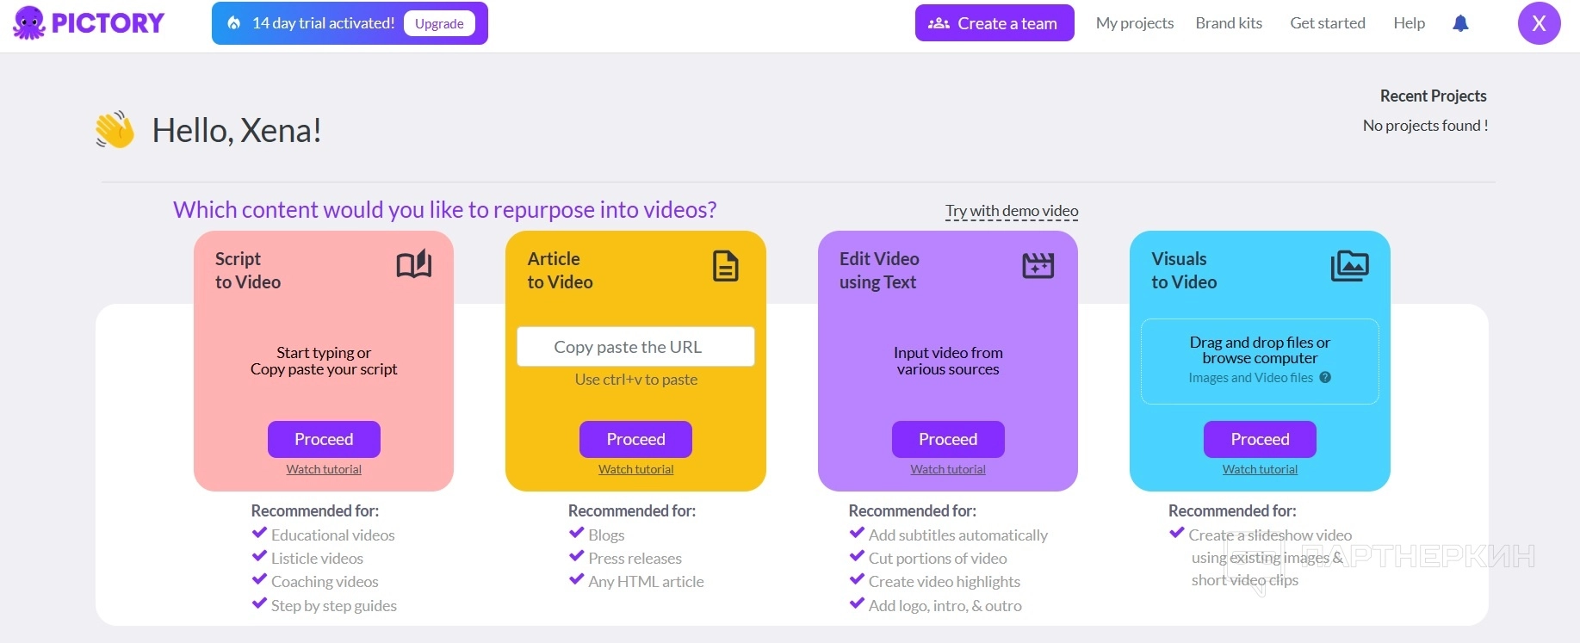Proceed with Script to Video

(324, 439)
